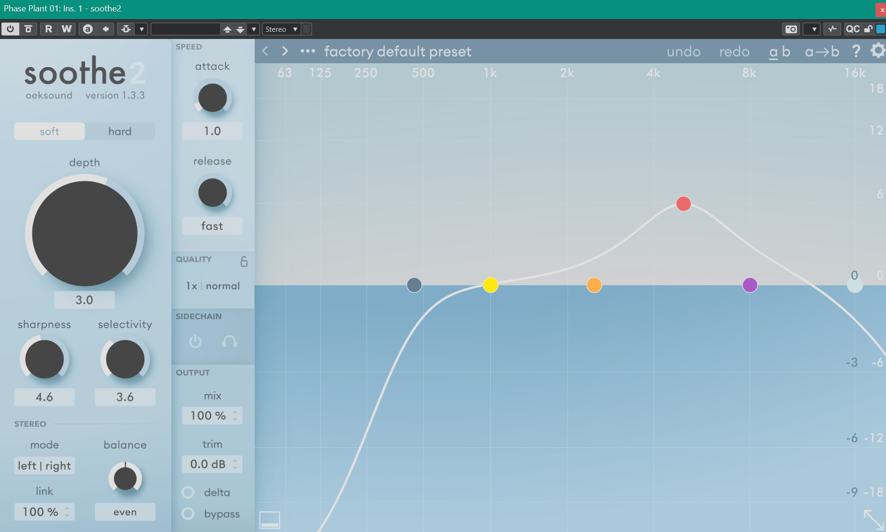The width and height of the screenshot is (886, 532).
Task: Toggle stereo mode 'left | right' button
Action: (x=44, y=465)
